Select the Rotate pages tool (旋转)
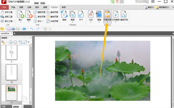174x108 pixels. [64, 14]
